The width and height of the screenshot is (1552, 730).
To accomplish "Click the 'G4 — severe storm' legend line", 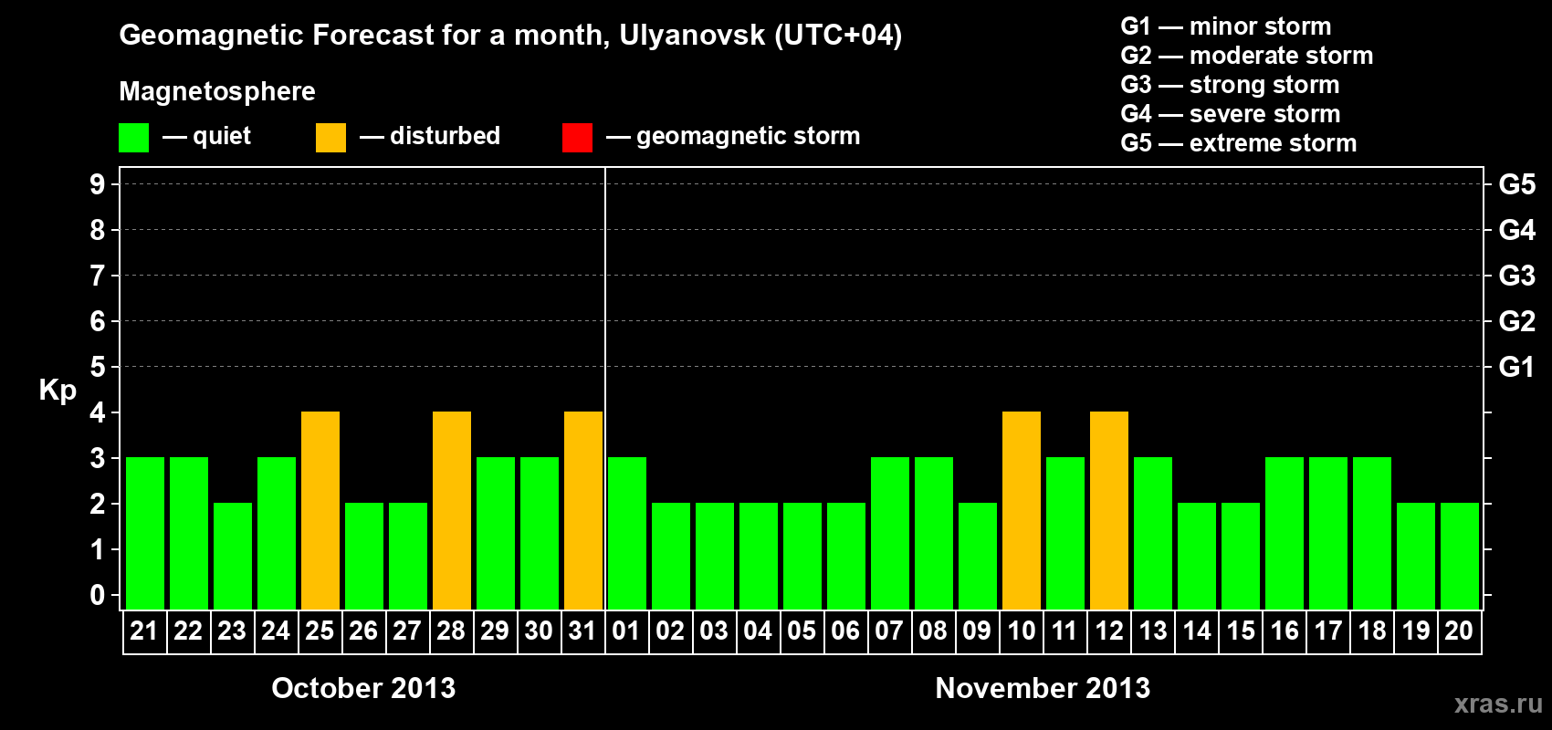I will 1231,114.
